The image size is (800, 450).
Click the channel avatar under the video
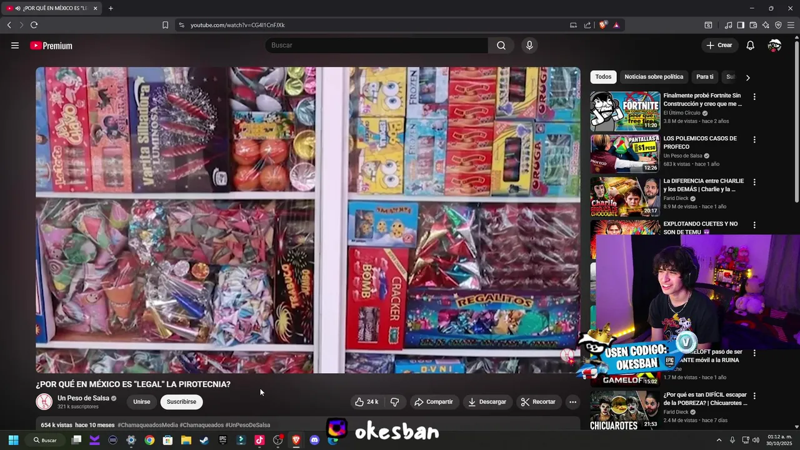[44, 402]
